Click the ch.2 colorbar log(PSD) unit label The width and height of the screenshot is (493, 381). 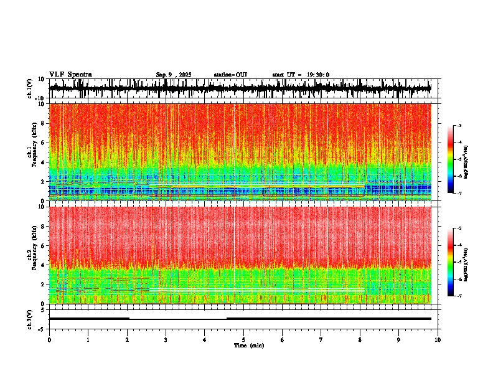tap(466, 265)
